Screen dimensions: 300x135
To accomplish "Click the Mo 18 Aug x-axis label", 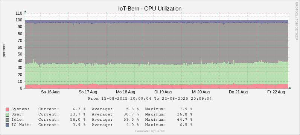I will (x=125, y=92).
